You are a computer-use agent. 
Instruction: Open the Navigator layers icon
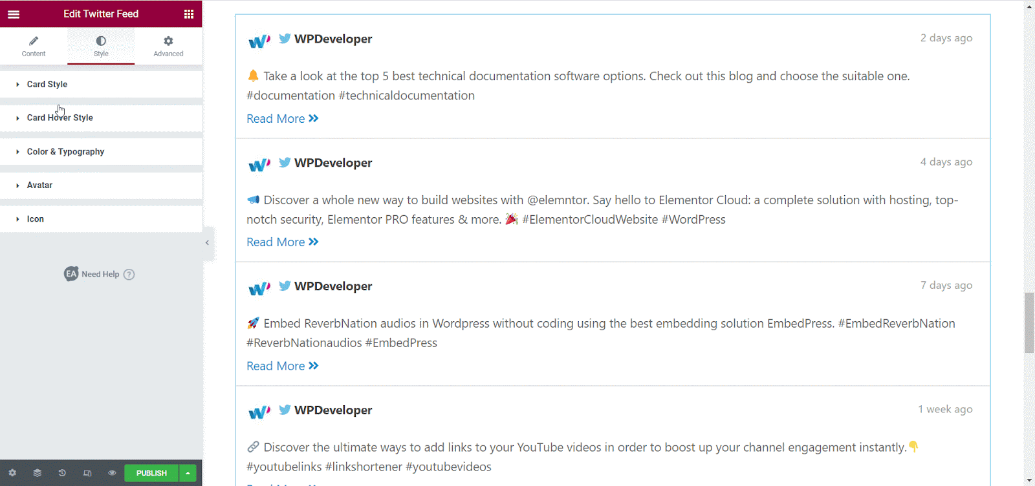coord(38,473)
